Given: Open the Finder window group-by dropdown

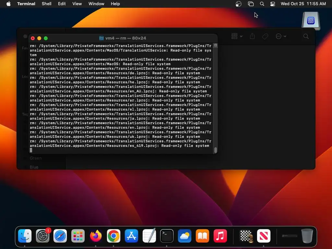Looking at the screenshot, I should pyautogui.click(x=237, y=36).
